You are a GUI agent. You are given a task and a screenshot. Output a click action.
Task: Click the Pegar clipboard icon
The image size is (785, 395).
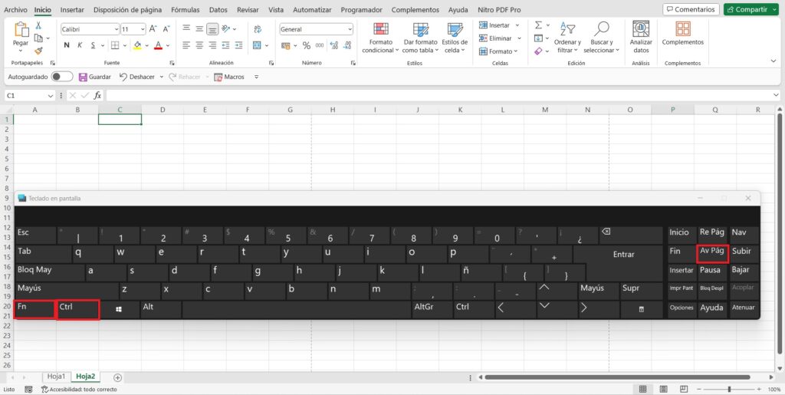pyautogui.click(x=21, y=30)
